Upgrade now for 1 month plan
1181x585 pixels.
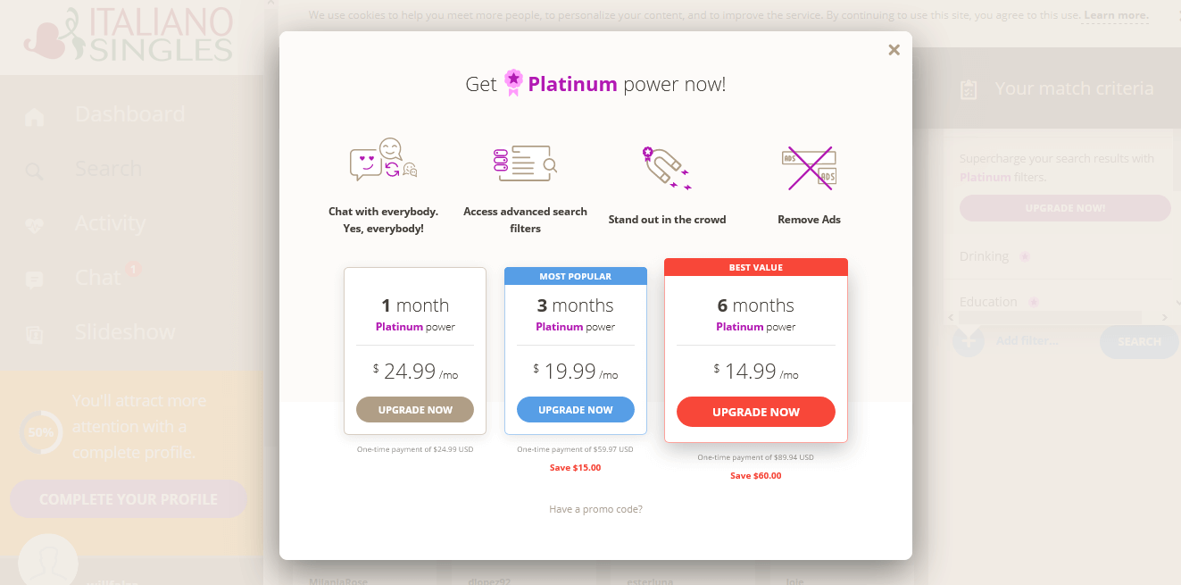pyautogui.click(x=415, y=410)
